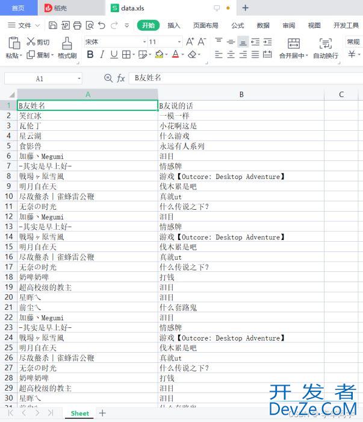
Task: Click the insert function fx button
Action: (121, 78)
